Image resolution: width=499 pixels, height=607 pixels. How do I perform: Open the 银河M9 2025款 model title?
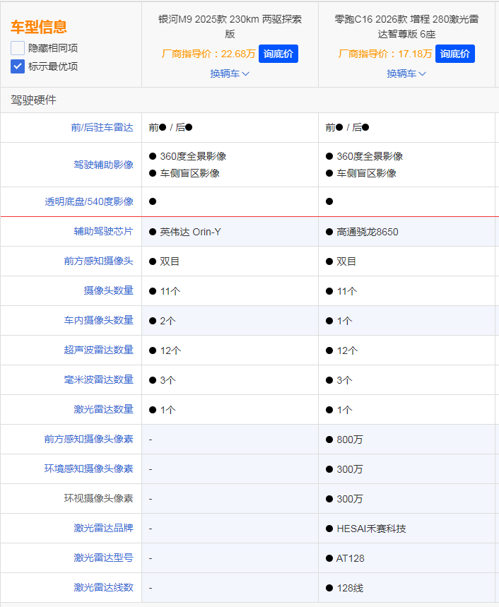[230, 26]
